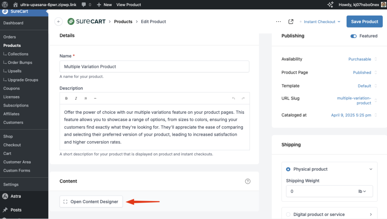This screenshot has height=219, width=387.
Task: Open Coupons in the sidebar menu
Action: click(12, 88)
